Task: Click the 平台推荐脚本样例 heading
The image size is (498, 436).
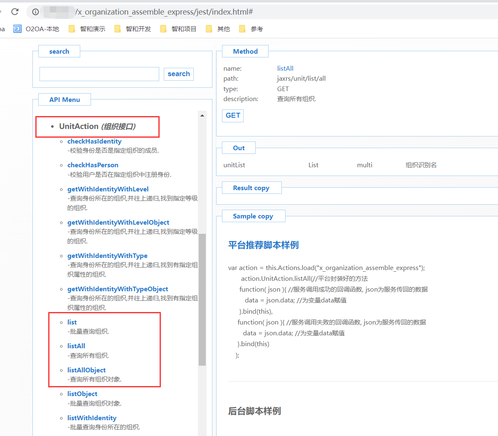Action: point(263,245)
